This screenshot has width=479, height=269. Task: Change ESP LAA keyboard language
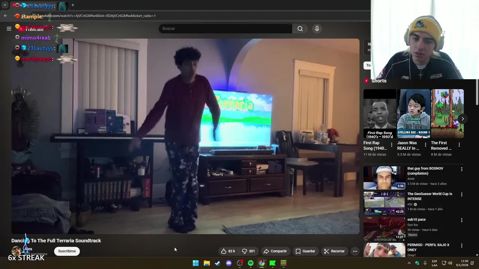434,263
